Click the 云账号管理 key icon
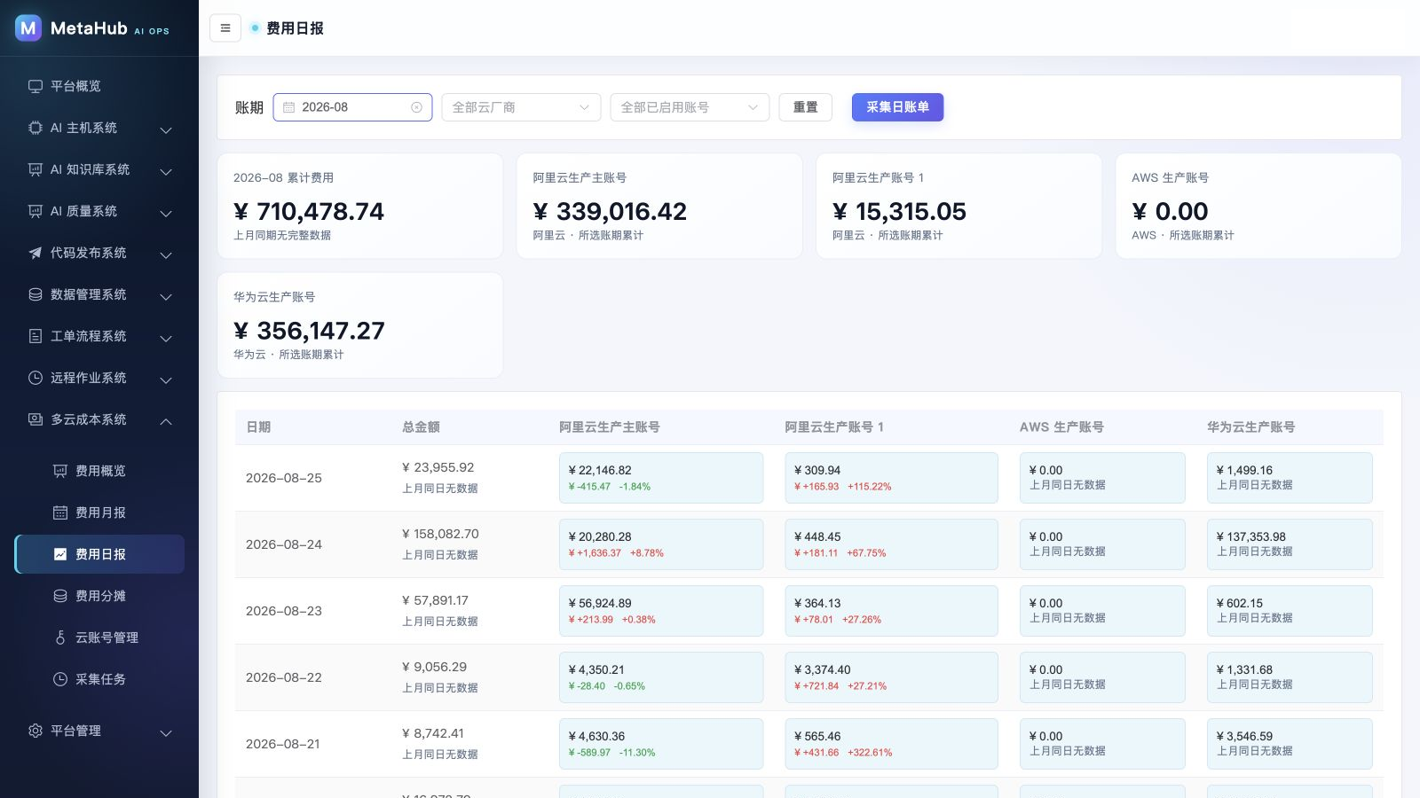 (60, 638)
